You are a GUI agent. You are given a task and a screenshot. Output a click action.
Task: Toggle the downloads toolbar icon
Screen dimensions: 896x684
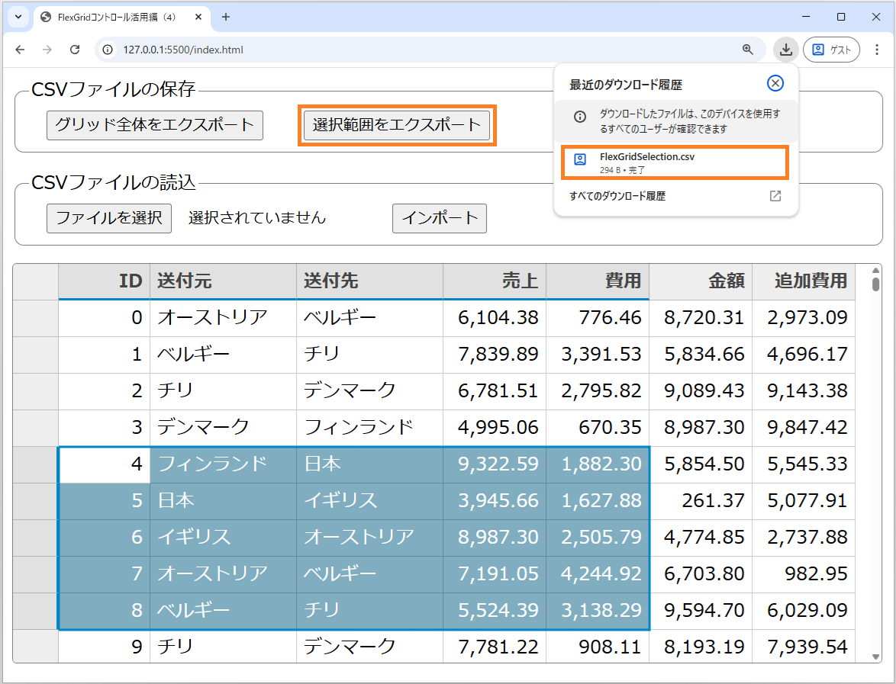click(x=786, y=50)
